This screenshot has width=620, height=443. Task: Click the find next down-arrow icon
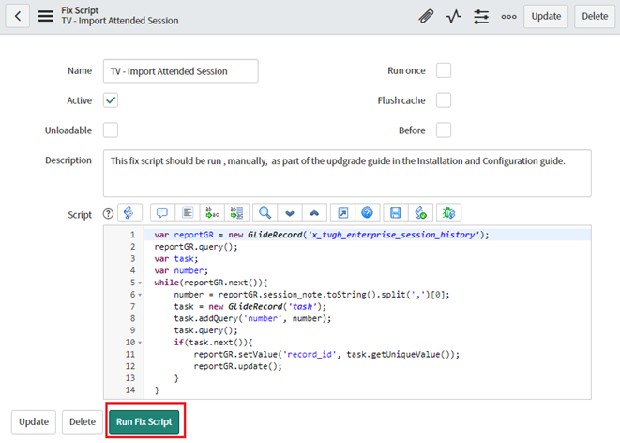[x=290, y=213]
